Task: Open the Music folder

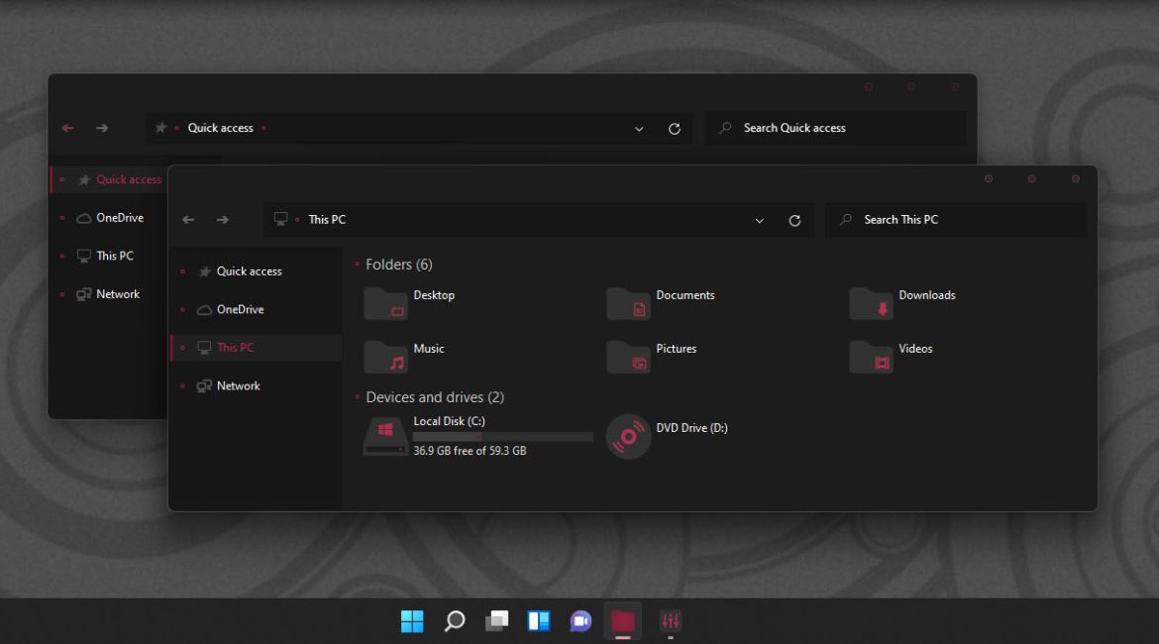Action: tap(386, 356)
